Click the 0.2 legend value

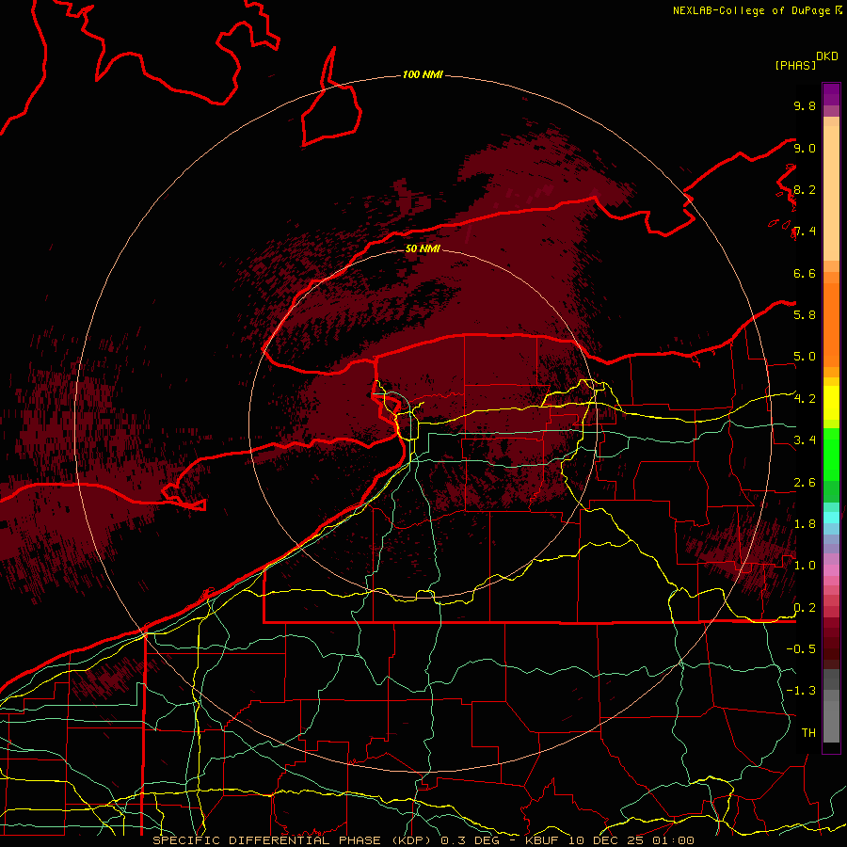pos(805,608)
